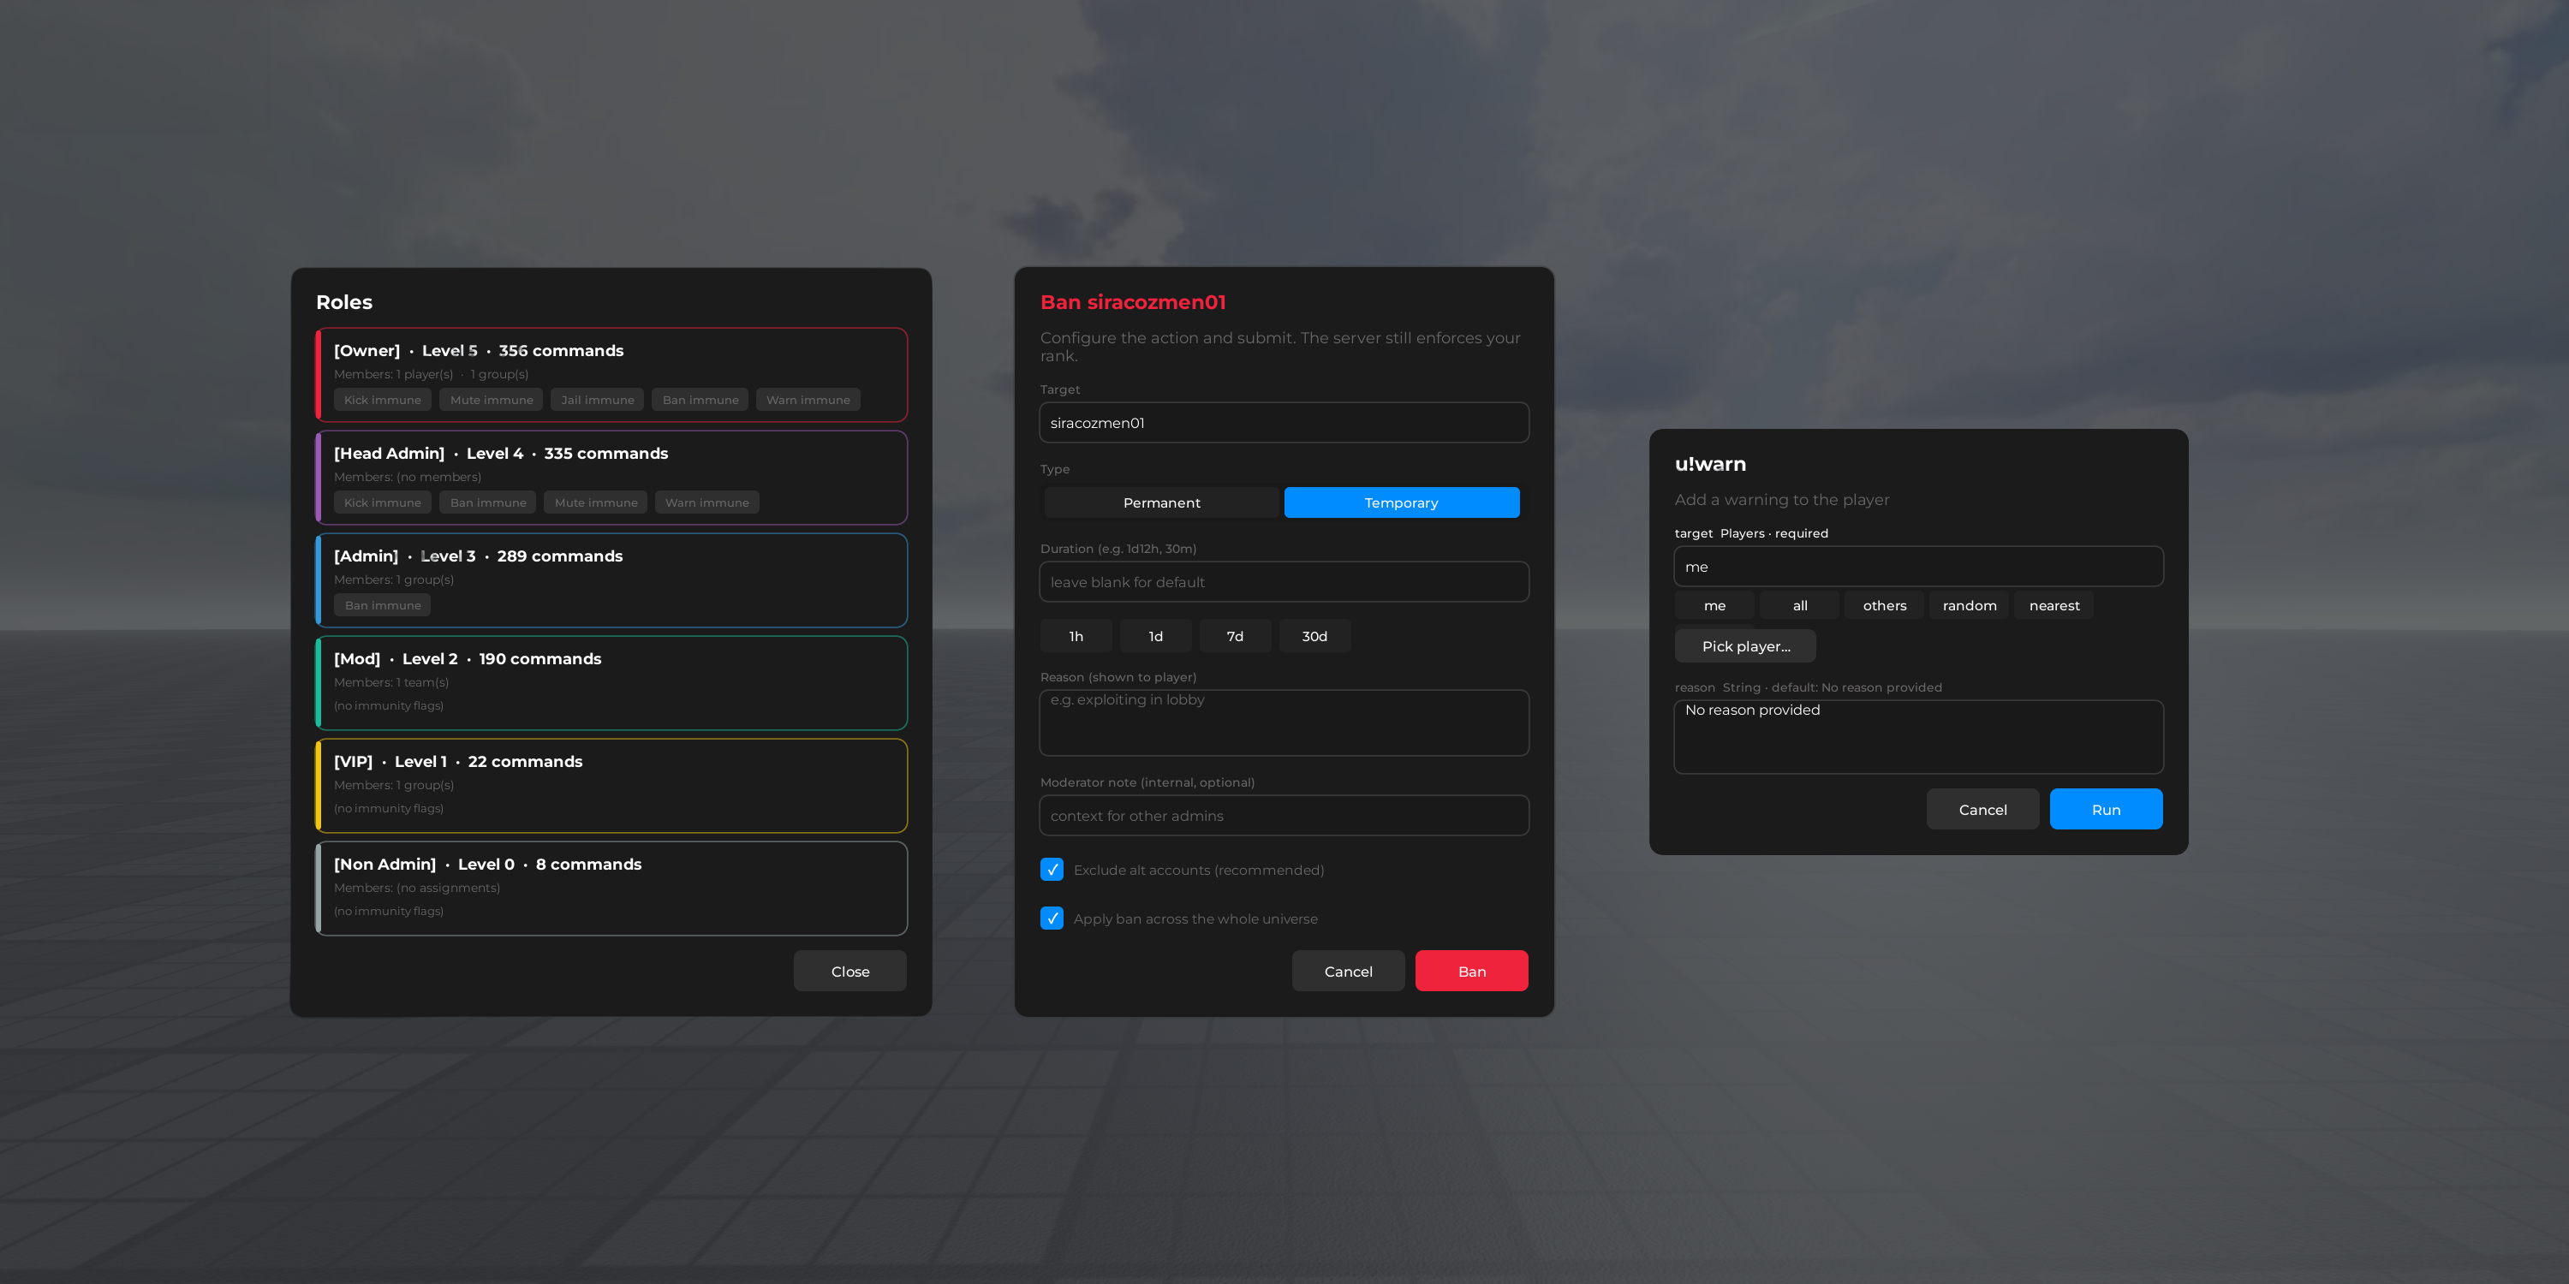Select the 'nearest' target shortcut
The height and width of the screenshot is (1284, 2569).
[x=2053, y=605]
